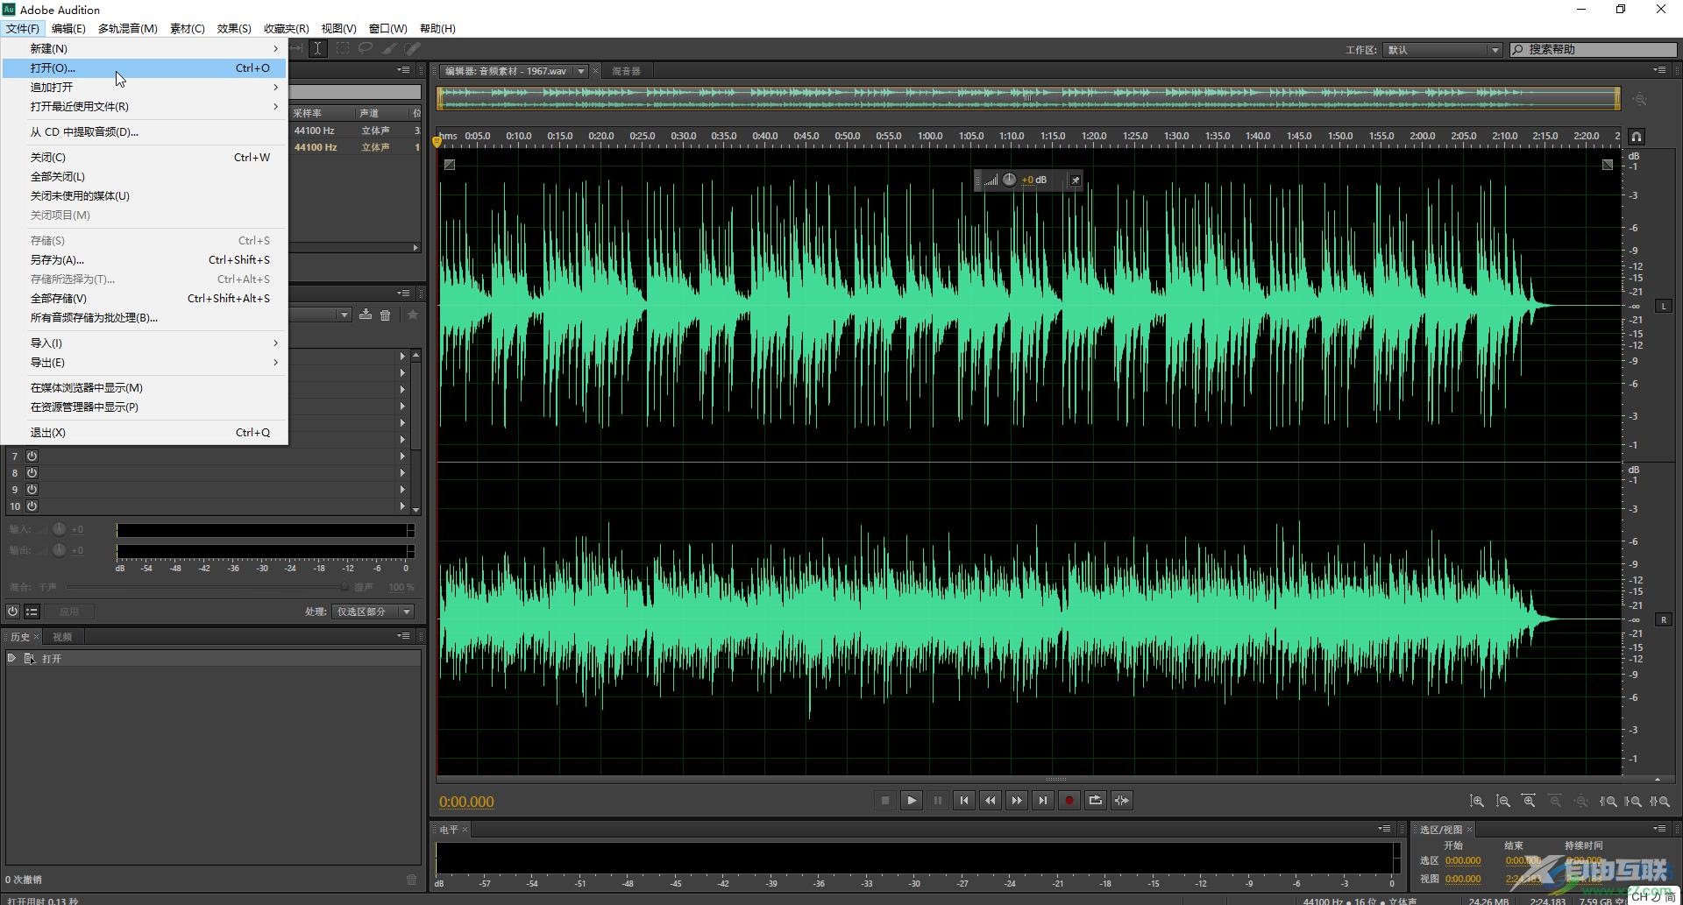The height and width of the screenshot is (905, 1683).
Task: Zoom in at out-point icon
Action: pyautogui.click(x=1634, y=802)
